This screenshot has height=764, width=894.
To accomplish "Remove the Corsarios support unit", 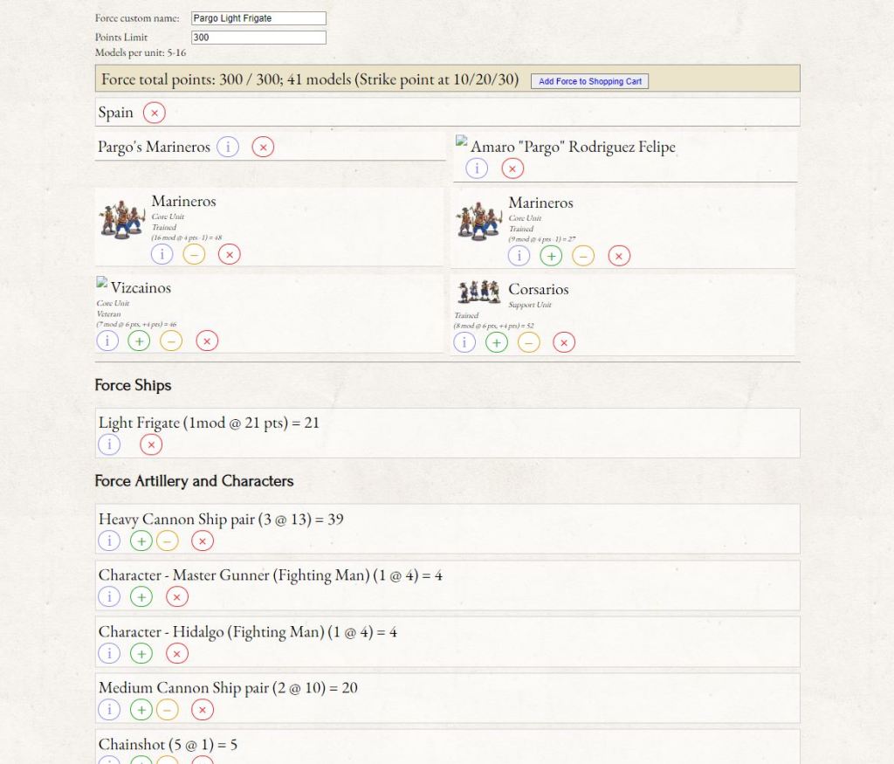I will (x=564, y=342).
